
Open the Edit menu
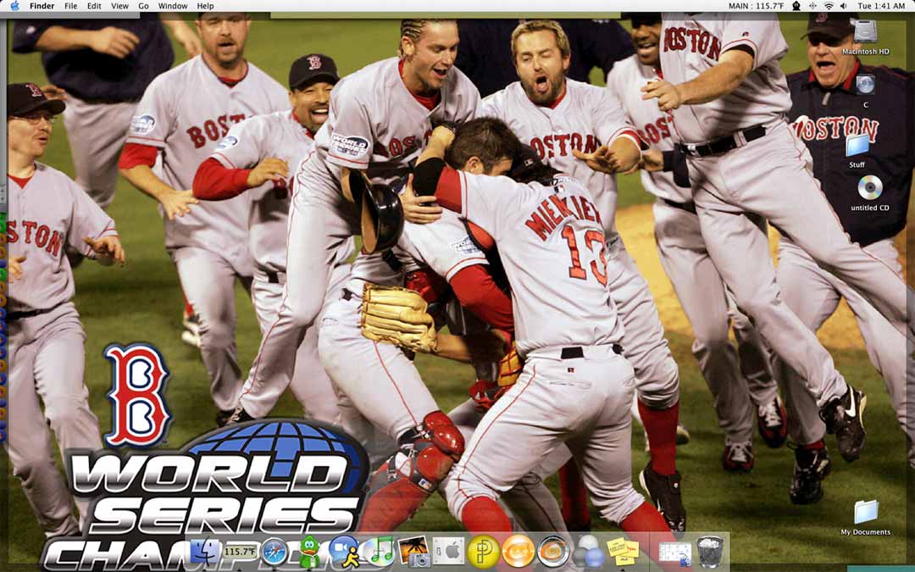tap(94, 6)
